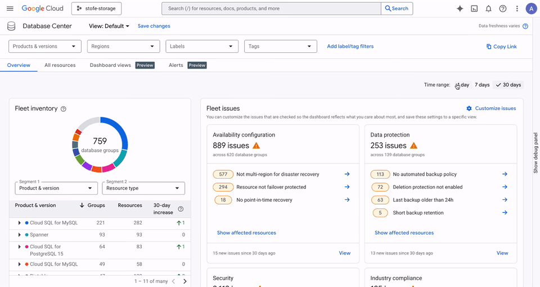540x287 pixels.
Task: Open the View: Default dropdown
Action: (x=109, y=26)
